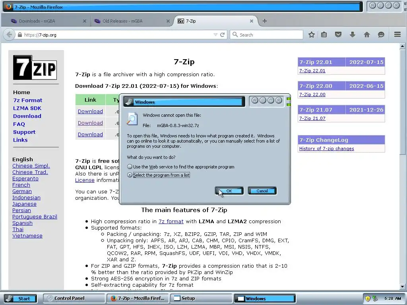Switch language to Indonesian
The width and height of the screenshot is (407, 305).
(27, 197)
